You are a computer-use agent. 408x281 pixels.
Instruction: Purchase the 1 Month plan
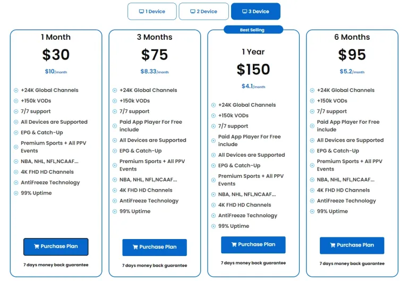pos(56,246)
